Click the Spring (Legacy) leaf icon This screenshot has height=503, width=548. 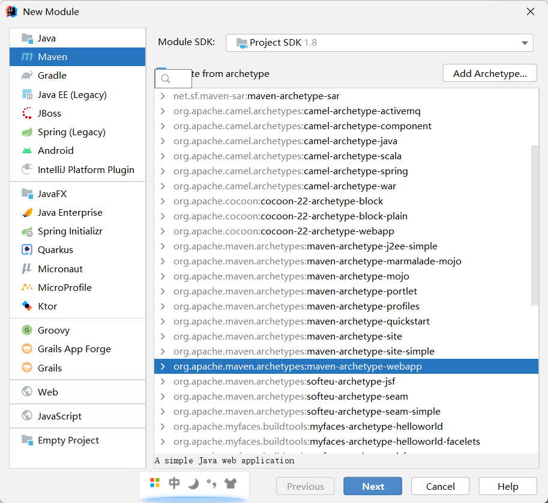pyautogui.click(x=27, y=132)
